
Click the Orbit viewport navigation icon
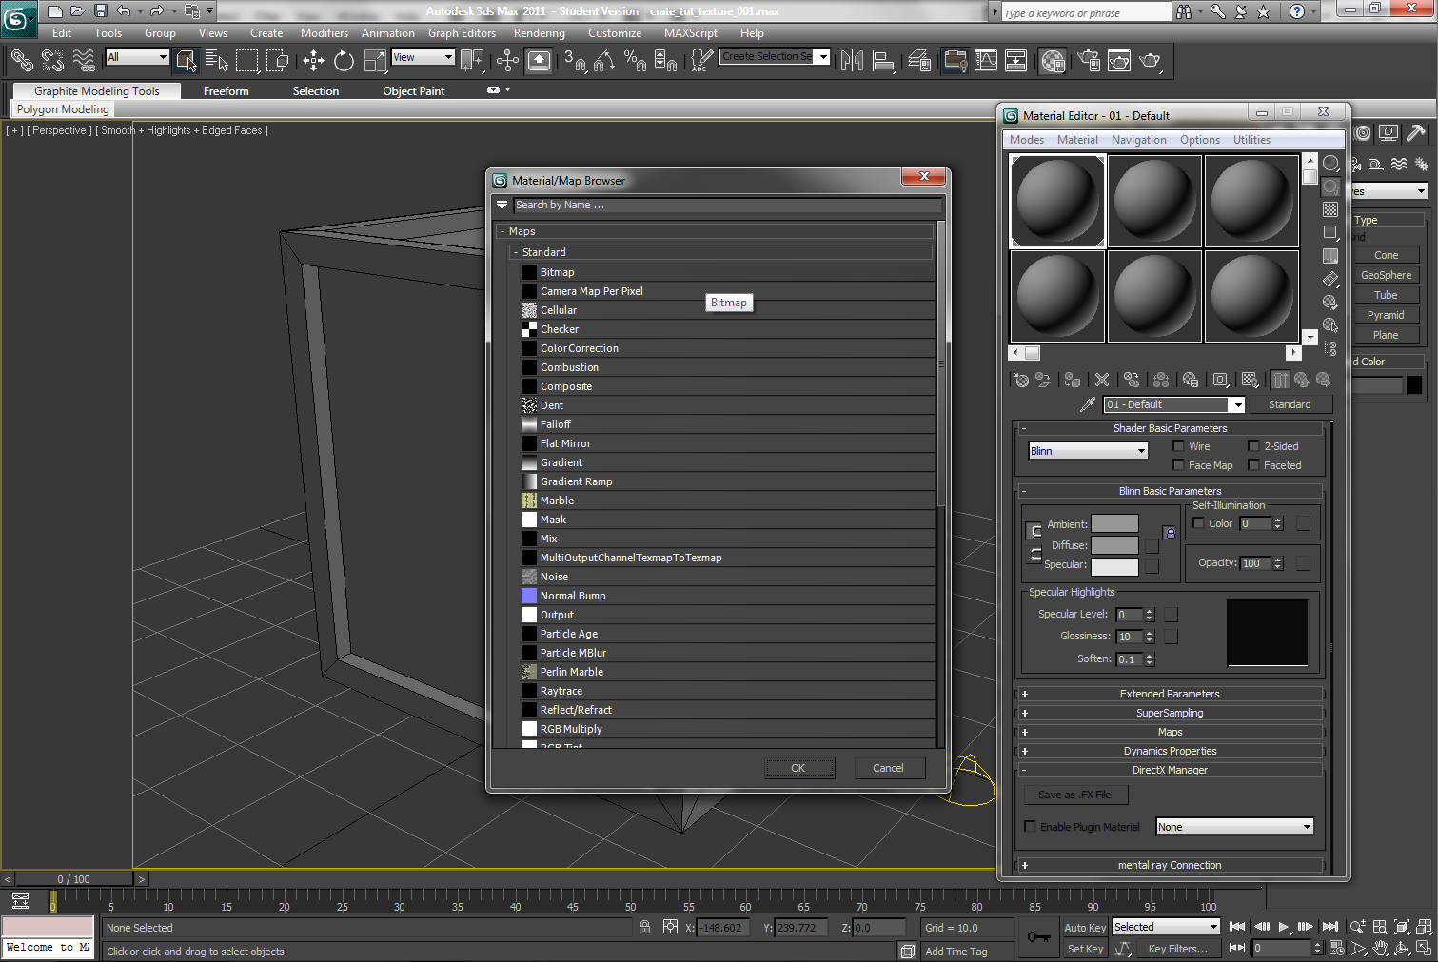tap(1402, 948)
